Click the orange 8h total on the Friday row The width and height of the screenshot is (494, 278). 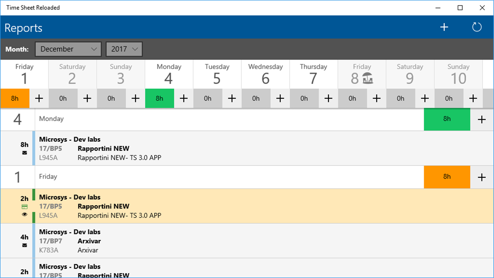[447, 177]
